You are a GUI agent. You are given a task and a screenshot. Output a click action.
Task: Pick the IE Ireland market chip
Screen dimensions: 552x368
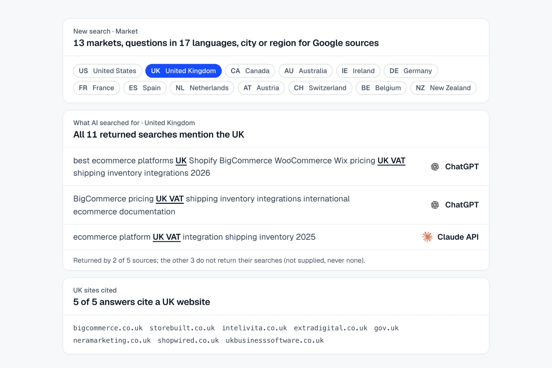point(358,71)
